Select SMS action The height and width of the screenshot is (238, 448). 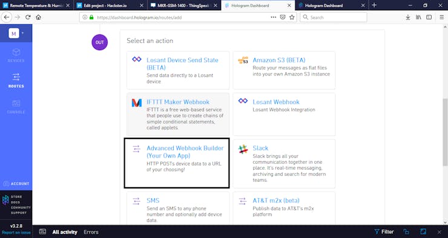pyautogui.click(x=178, y=208)
